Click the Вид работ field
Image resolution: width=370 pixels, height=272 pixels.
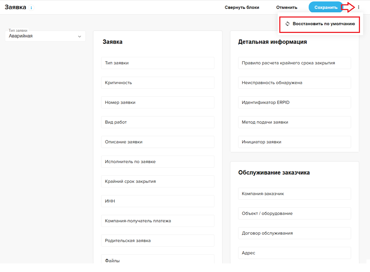click(157, 122)
